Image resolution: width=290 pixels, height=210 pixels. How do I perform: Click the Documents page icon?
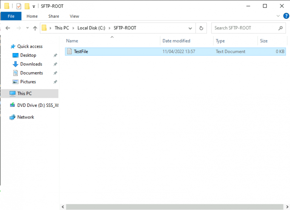(x=15, y=73)
